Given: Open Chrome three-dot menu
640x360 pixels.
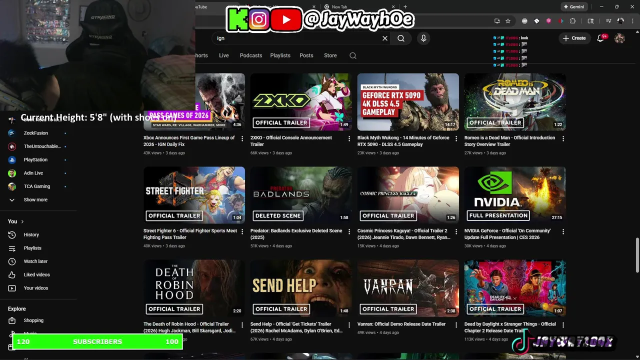Looking at the screenshot, I should pos(631,21).
